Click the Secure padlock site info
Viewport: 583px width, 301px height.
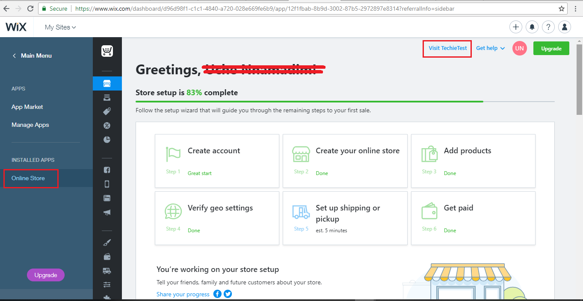click(54, 9)
